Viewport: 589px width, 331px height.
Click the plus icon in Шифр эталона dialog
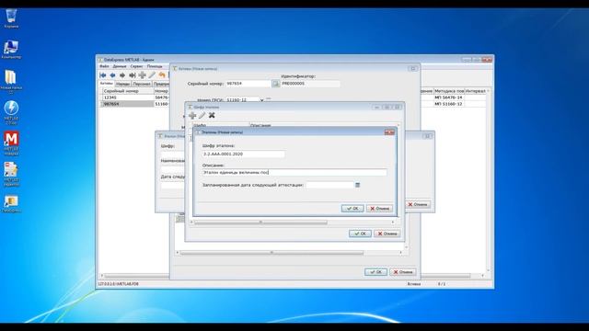point(192,115)
